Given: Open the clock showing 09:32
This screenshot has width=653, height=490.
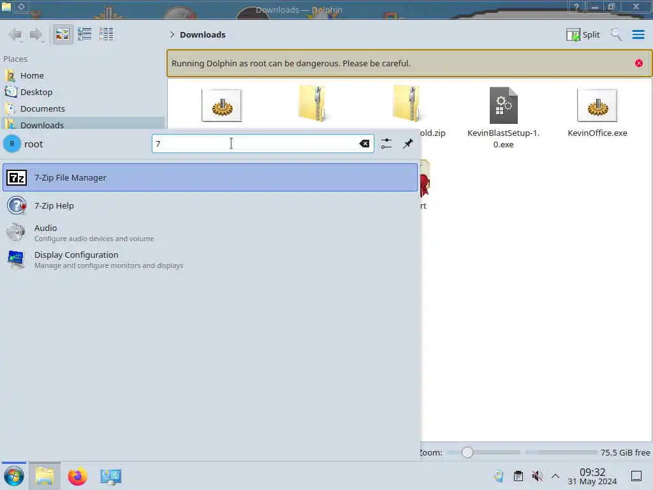Looking at the screenshot, I should click(592, 476).
